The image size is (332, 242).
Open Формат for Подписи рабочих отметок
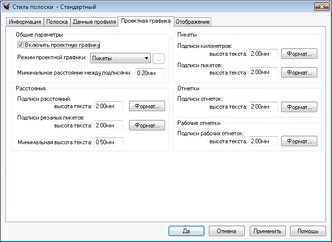tap(299, 141)
